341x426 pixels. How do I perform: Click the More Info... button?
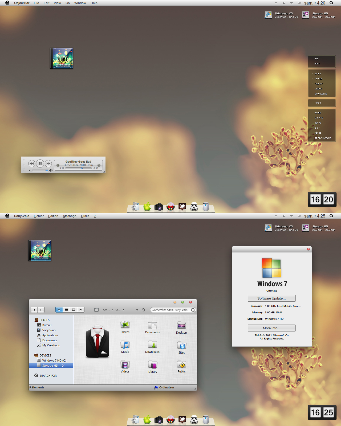tap(271, 328)
